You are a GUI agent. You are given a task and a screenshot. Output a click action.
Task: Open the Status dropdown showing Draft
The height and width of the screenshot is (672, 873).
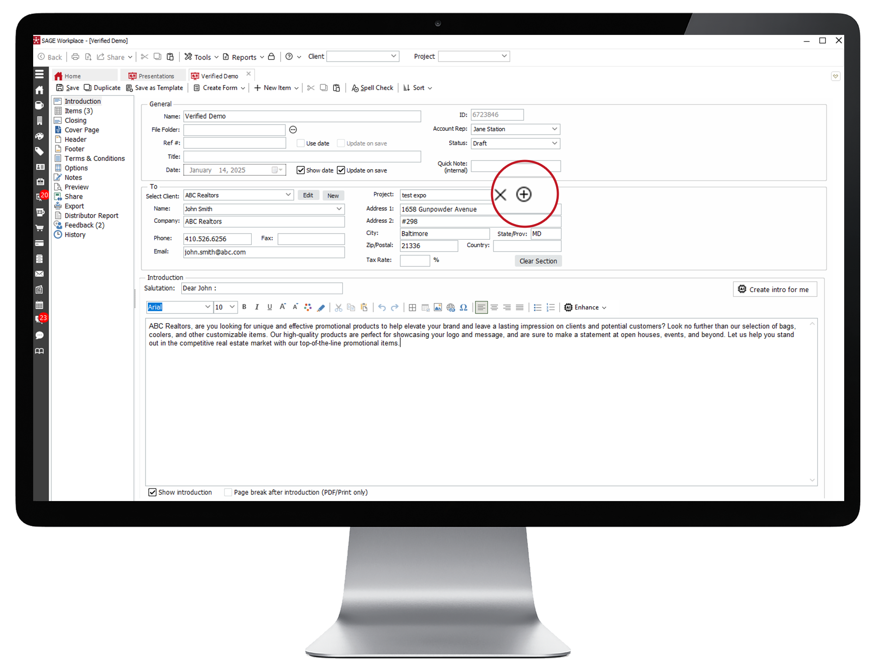coord(554,143)
